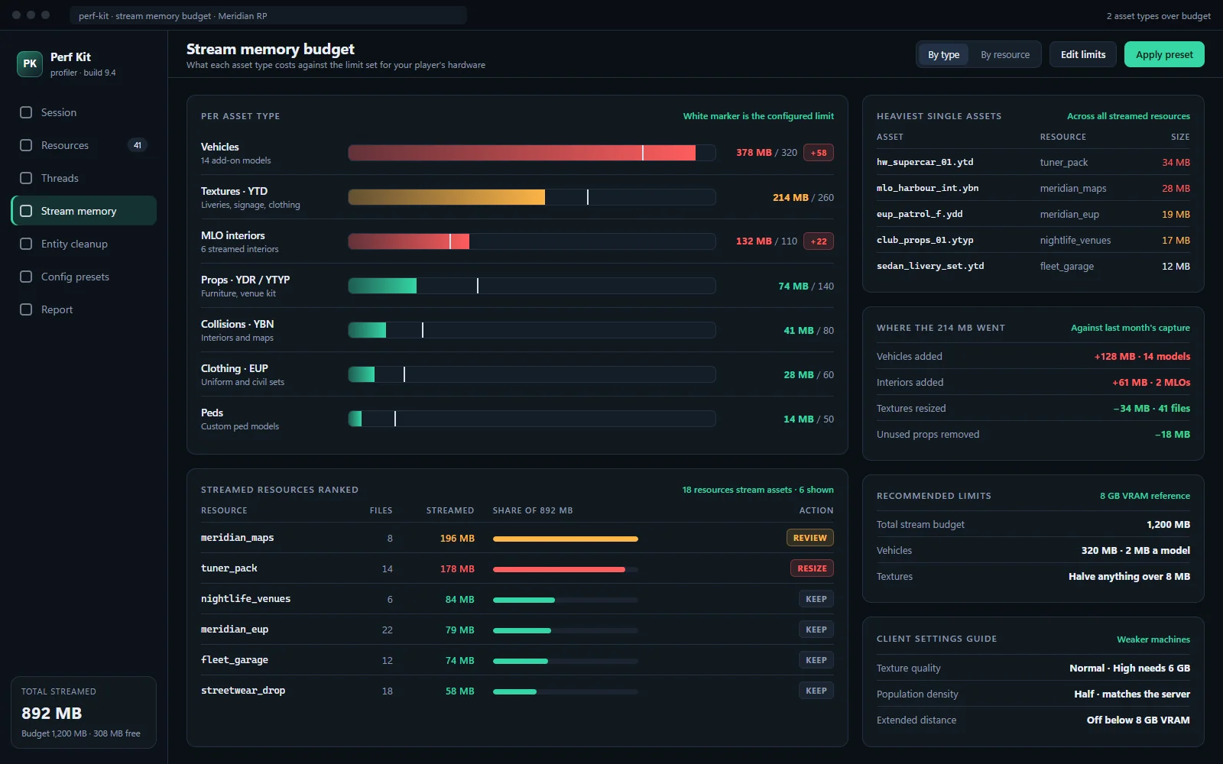Click the Apply preset button
This screenshot has width=1223, height=764.
coord(1164,54)
